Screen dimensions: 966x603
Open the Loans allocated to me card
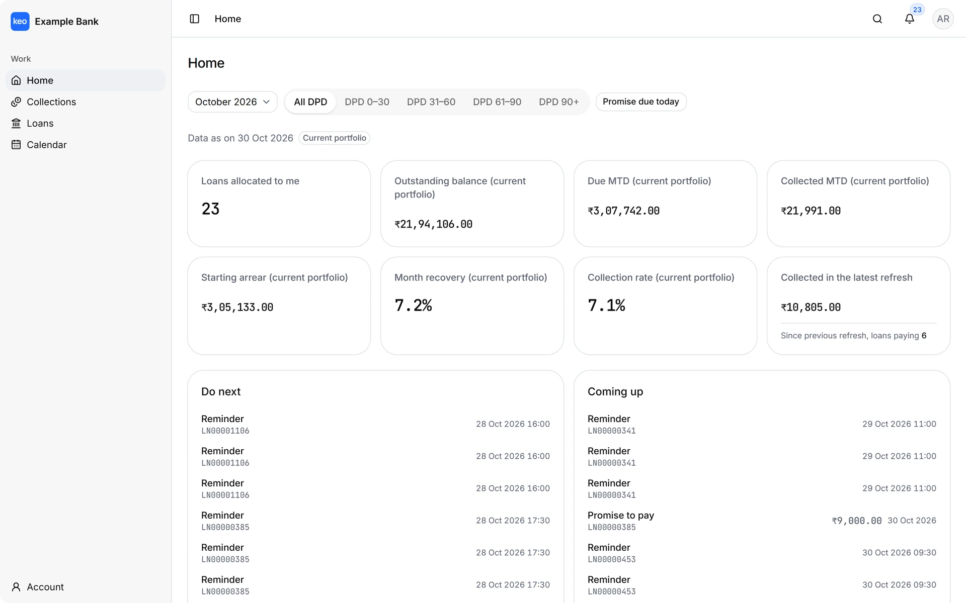(x=279, y=204)
